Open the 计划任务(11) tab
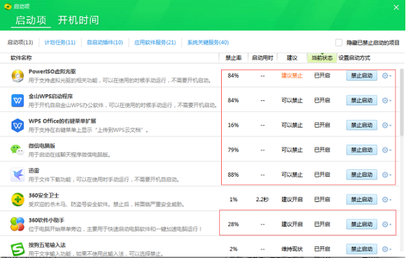This screenshot has width=406, height=258. point(60,42)
